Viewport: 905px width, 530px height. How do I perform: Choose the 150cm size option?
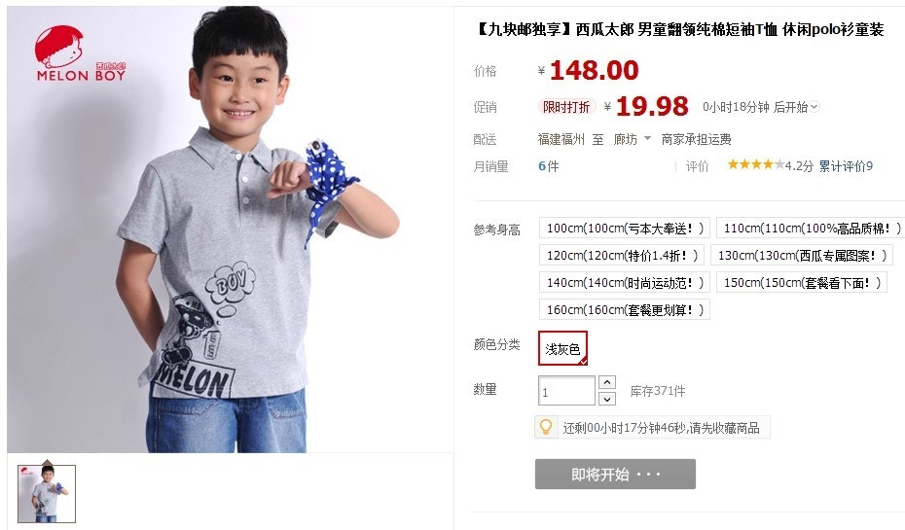point(802,283)
